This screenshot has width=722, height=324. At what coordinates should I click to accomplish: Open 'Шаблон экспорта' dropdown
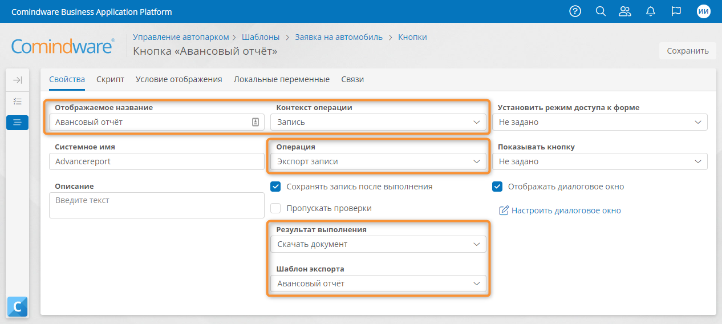click(378, 283)
